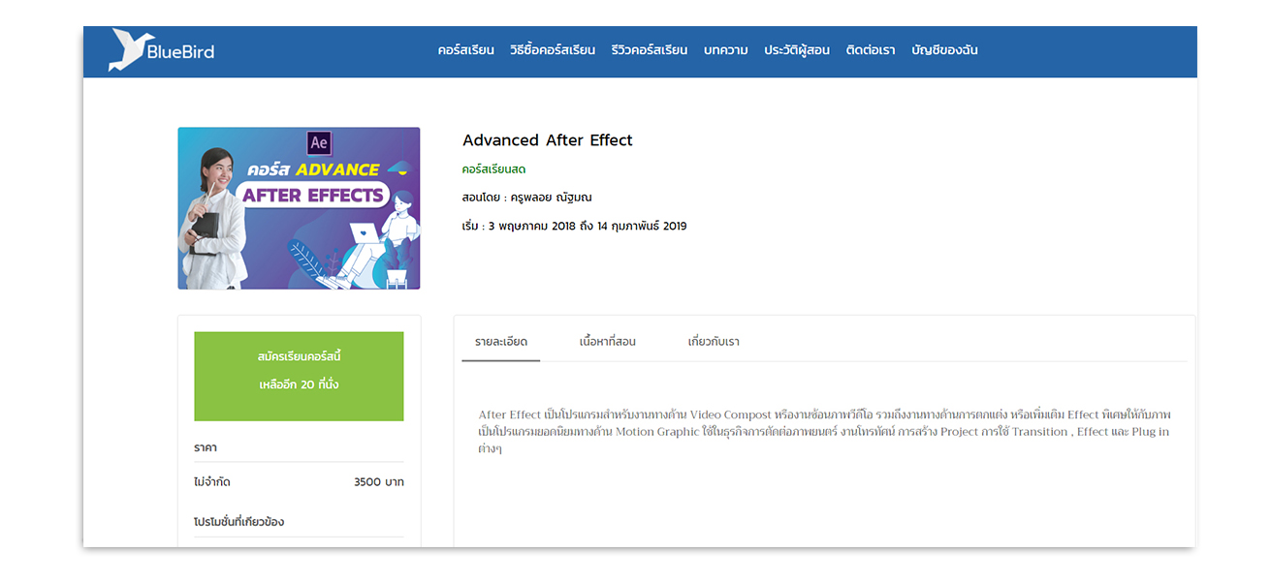Click the graduation cap icon on course banner
This screenshot has height=583, width=1271.
click(397, 169)
